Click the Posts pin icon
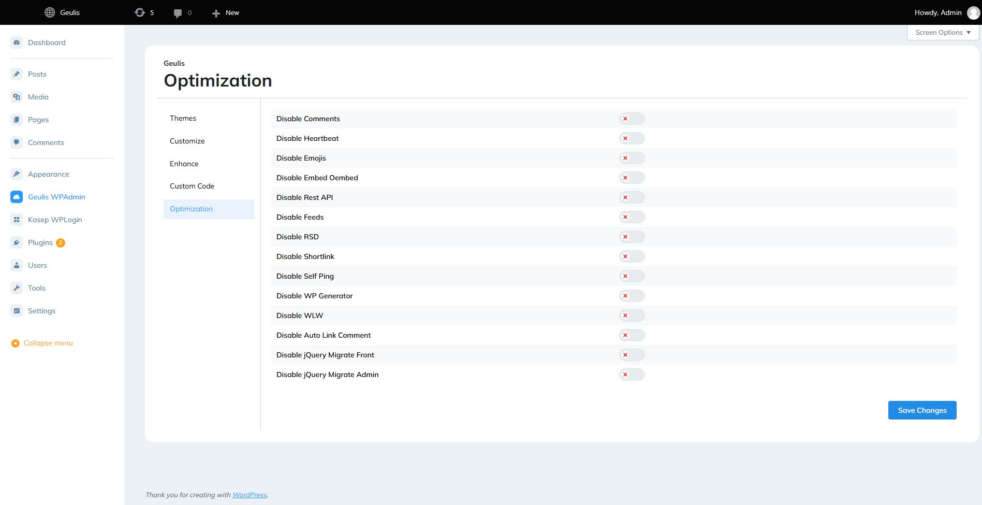 [17, 74]
